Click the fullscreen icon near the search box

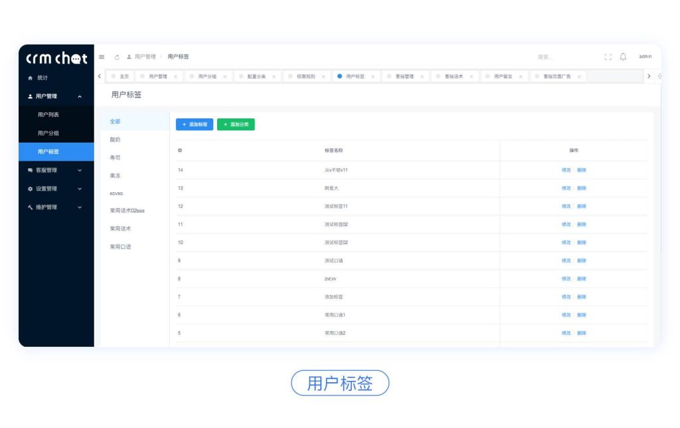(x=608, y=57)
